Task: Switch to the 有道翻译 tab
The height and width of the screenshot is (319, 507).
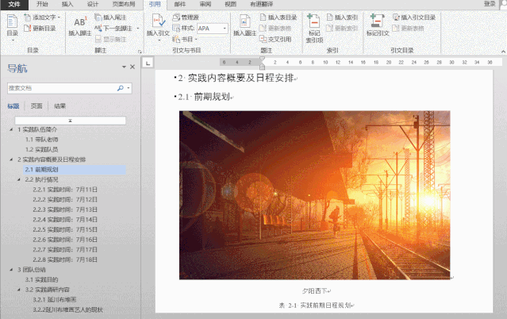Action: click(x=262, y=4)
